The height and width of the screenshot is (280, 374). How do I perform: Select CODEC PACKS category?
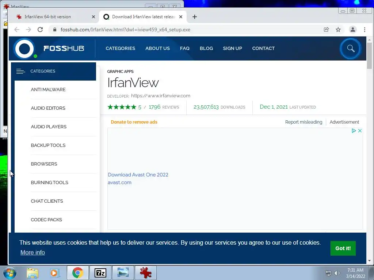click(46, 219)
